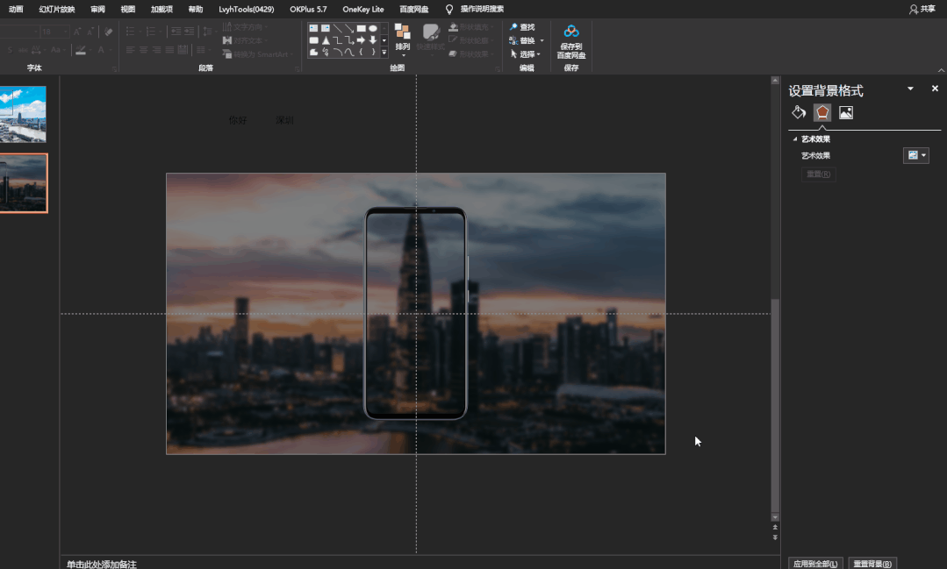This screenshot has height=569, width=947.
Task: Click Save to Baidu Netdisk icon
Action: [x=571, y=32]
